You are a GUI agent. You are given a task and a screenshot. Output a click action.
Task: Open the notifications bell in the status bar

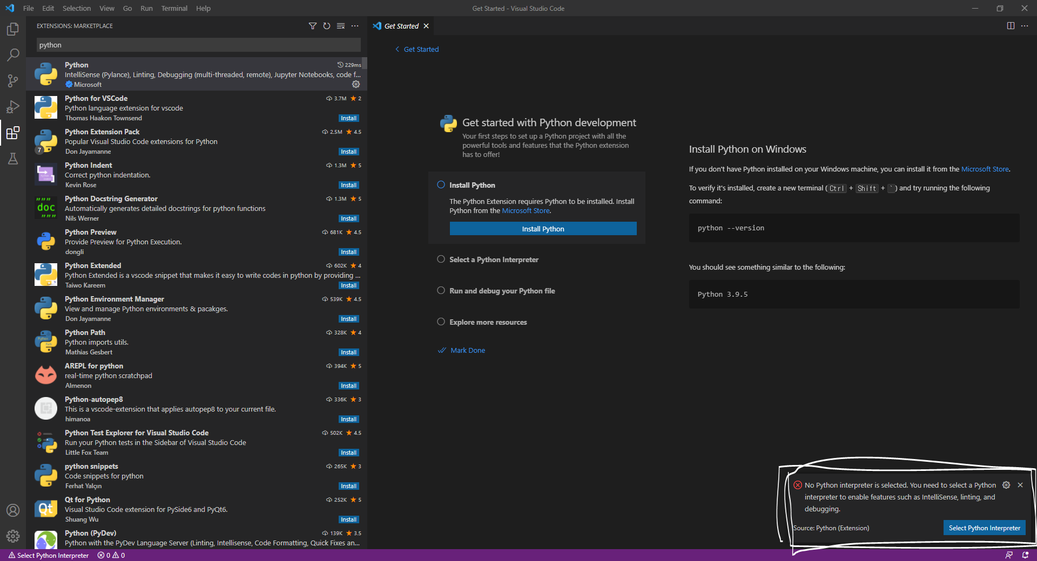coord(1025,555)
